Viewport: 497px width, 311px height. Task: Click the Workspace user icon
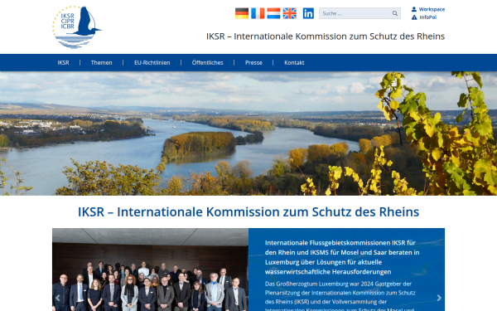click(414, 9)
